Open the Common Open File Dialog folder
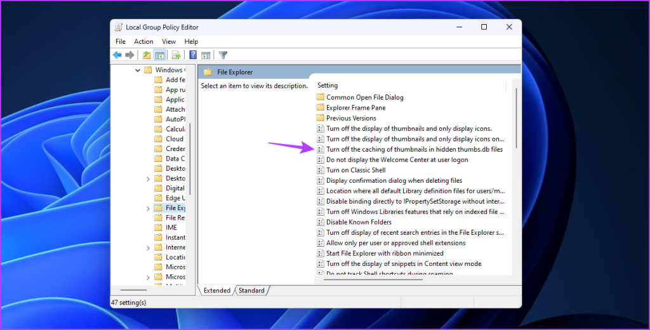 point(360,98)
